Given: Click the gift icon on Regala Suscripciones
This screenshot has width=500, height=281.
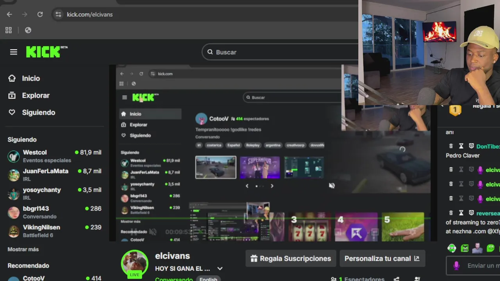Looking at the screenshot, I should click(254, 258).
